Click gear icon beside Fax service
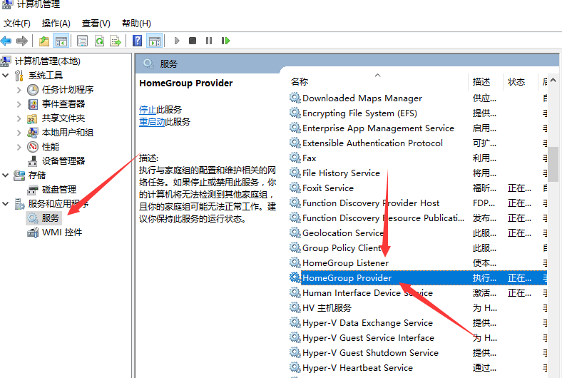Screen dimensions: 562x378 295,158
